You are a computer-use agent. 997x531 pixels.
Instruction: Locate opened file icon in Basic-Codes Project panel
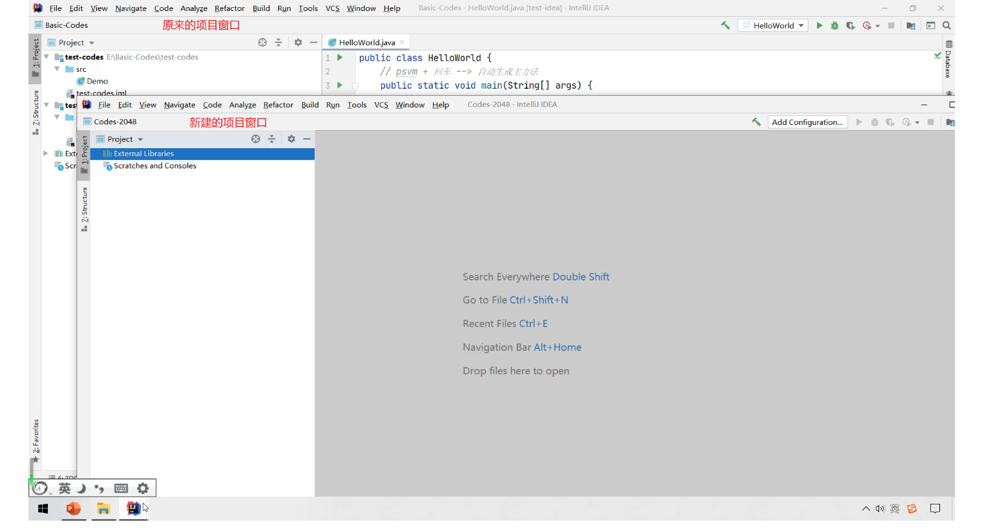click(262, 42)
